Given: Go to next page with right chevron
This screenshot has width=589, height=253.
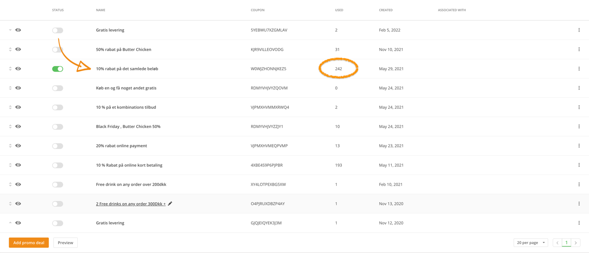Looking at the screenshot, I should click(575, 243).
